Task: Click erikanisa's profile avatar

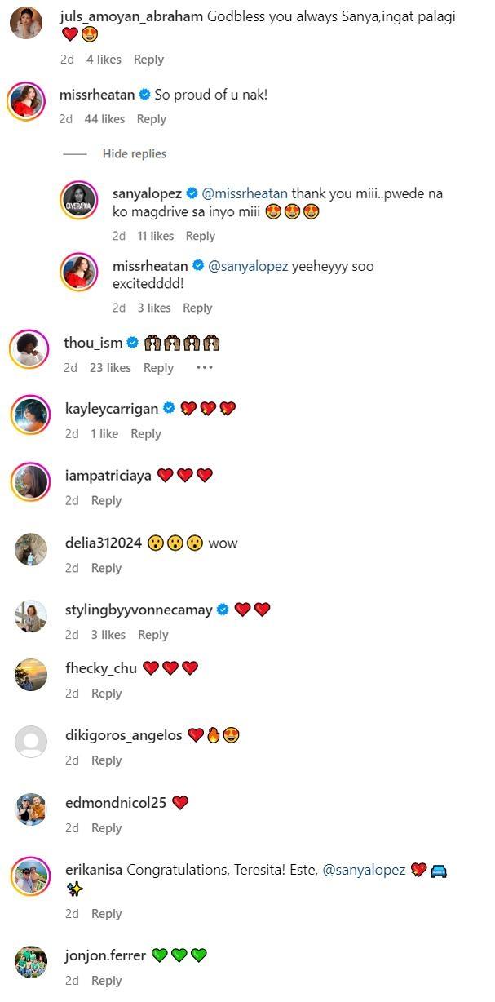Action: pyautogui.click(x=31, y=877)
